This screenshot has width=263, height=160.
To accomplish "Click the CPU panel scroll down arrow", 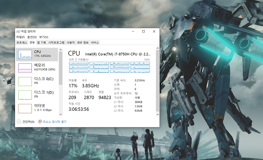I will (157, 114).
